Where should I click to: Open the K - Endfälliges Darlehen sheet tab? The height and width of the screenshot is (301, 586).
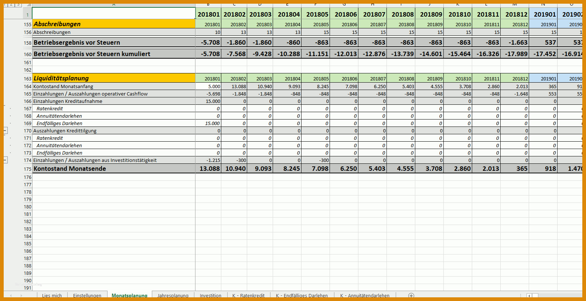point(302,295)
